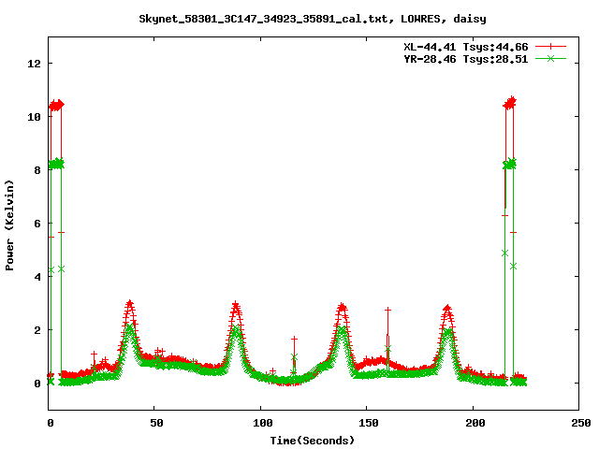Click the Time(Seconds) x-axis label
This screenshot has width=599, height=449.
click(x=313, y=441)
